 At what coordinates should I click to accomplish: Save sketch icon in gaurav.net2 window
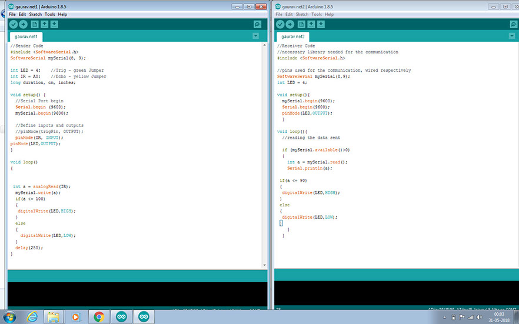tap(321, 24)
